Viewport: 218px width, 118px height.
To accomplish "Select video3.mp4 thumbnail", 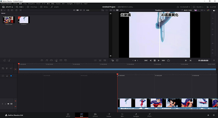I will (9, 20).
